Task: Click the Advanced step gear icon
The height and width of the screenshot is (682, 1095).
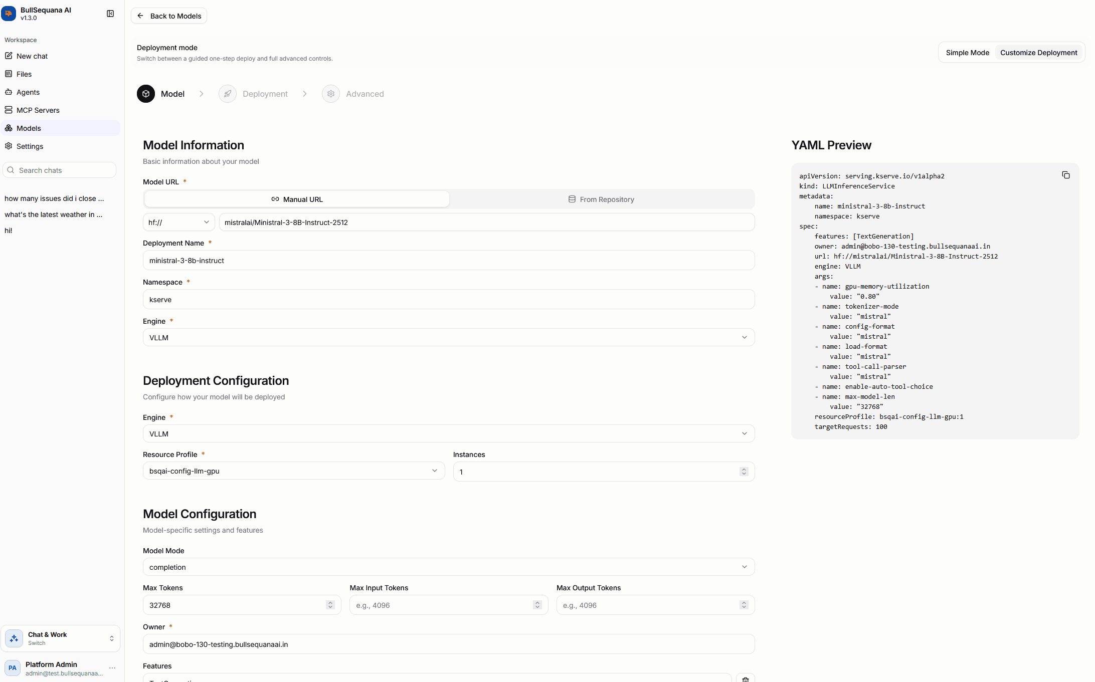Action: [x=331, y=94]
